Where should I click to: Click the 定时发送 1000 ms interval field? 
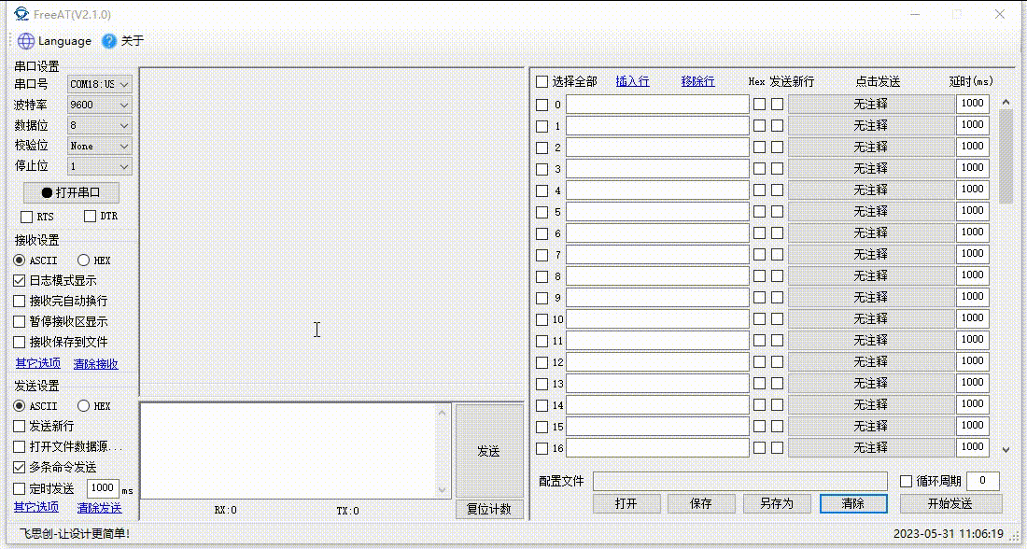point(103,488)
